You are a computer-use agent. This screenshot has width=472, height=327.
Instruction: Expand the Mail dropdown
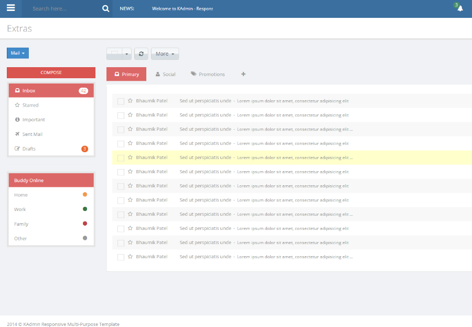click(x=18, y=53)
